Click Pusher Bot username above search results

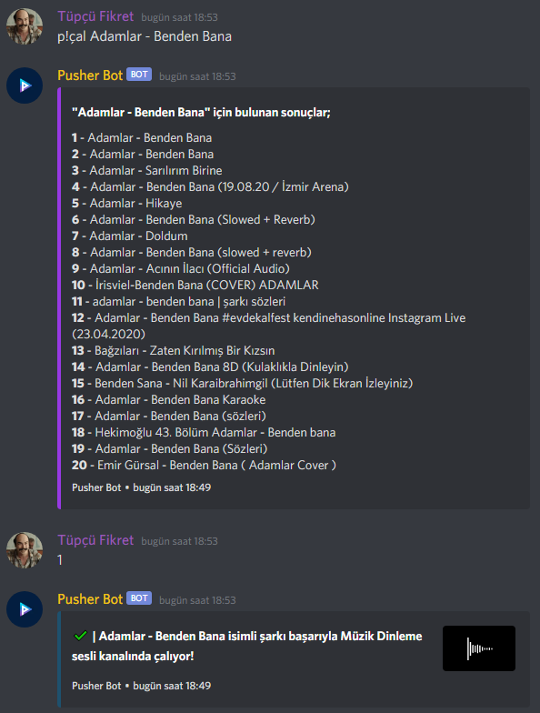(x=90, y=75)
